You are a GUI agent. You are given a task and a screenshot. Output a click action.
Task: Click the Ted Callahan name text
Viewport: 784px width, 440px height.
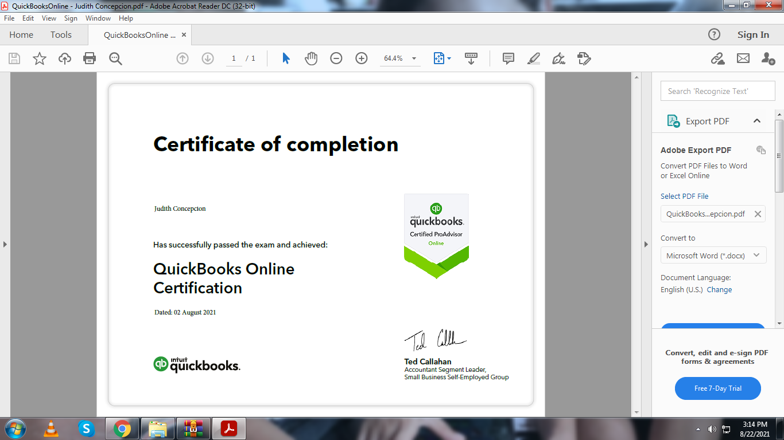pos(428,362)
